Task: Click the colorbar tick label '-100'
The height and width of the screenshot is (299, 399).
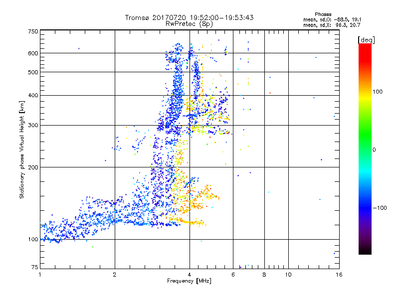Action: coord(380,208)
